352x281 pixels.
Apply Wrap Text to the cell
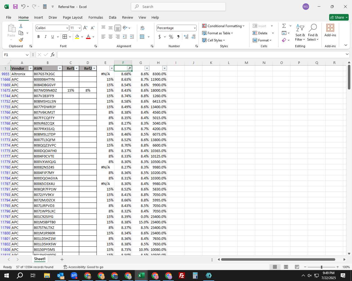[x=142, y=28]
